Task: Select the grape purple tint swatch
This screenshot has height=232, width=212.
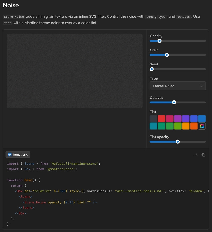Action: (x=178, y=119)
